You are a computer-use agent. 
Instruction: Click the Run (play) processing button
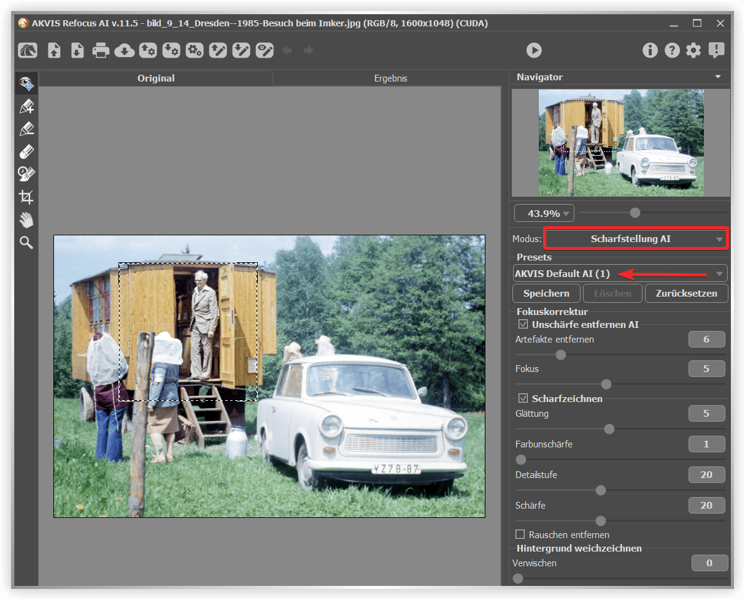(534, 50)
